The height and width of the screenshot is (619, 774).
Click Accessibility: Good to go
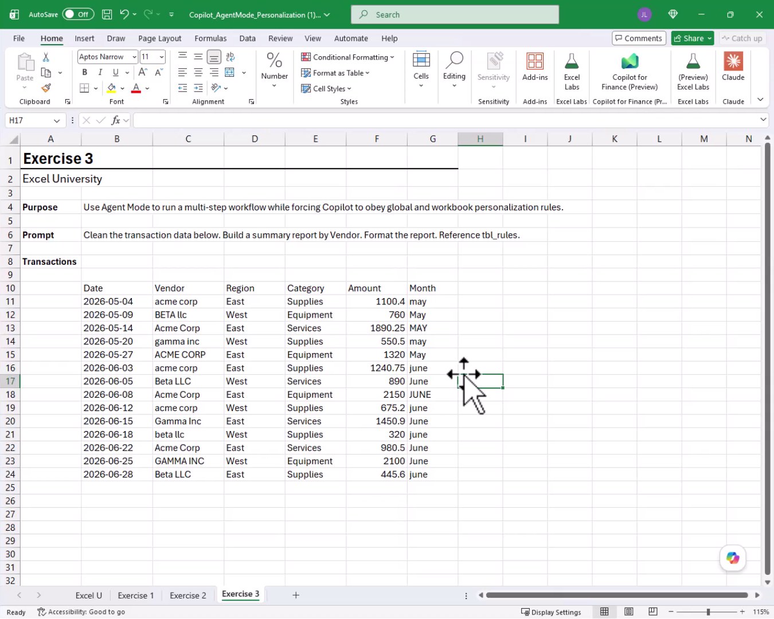click(81, 612)
